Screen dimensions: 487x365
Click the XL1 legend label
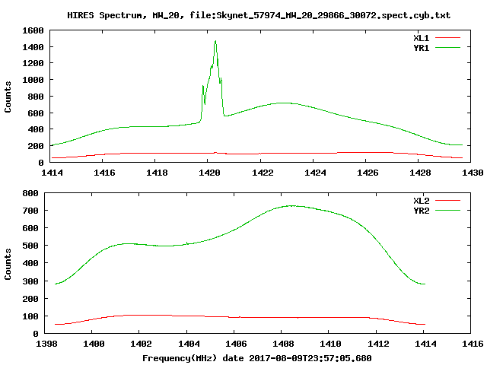(x=421, y=38)
